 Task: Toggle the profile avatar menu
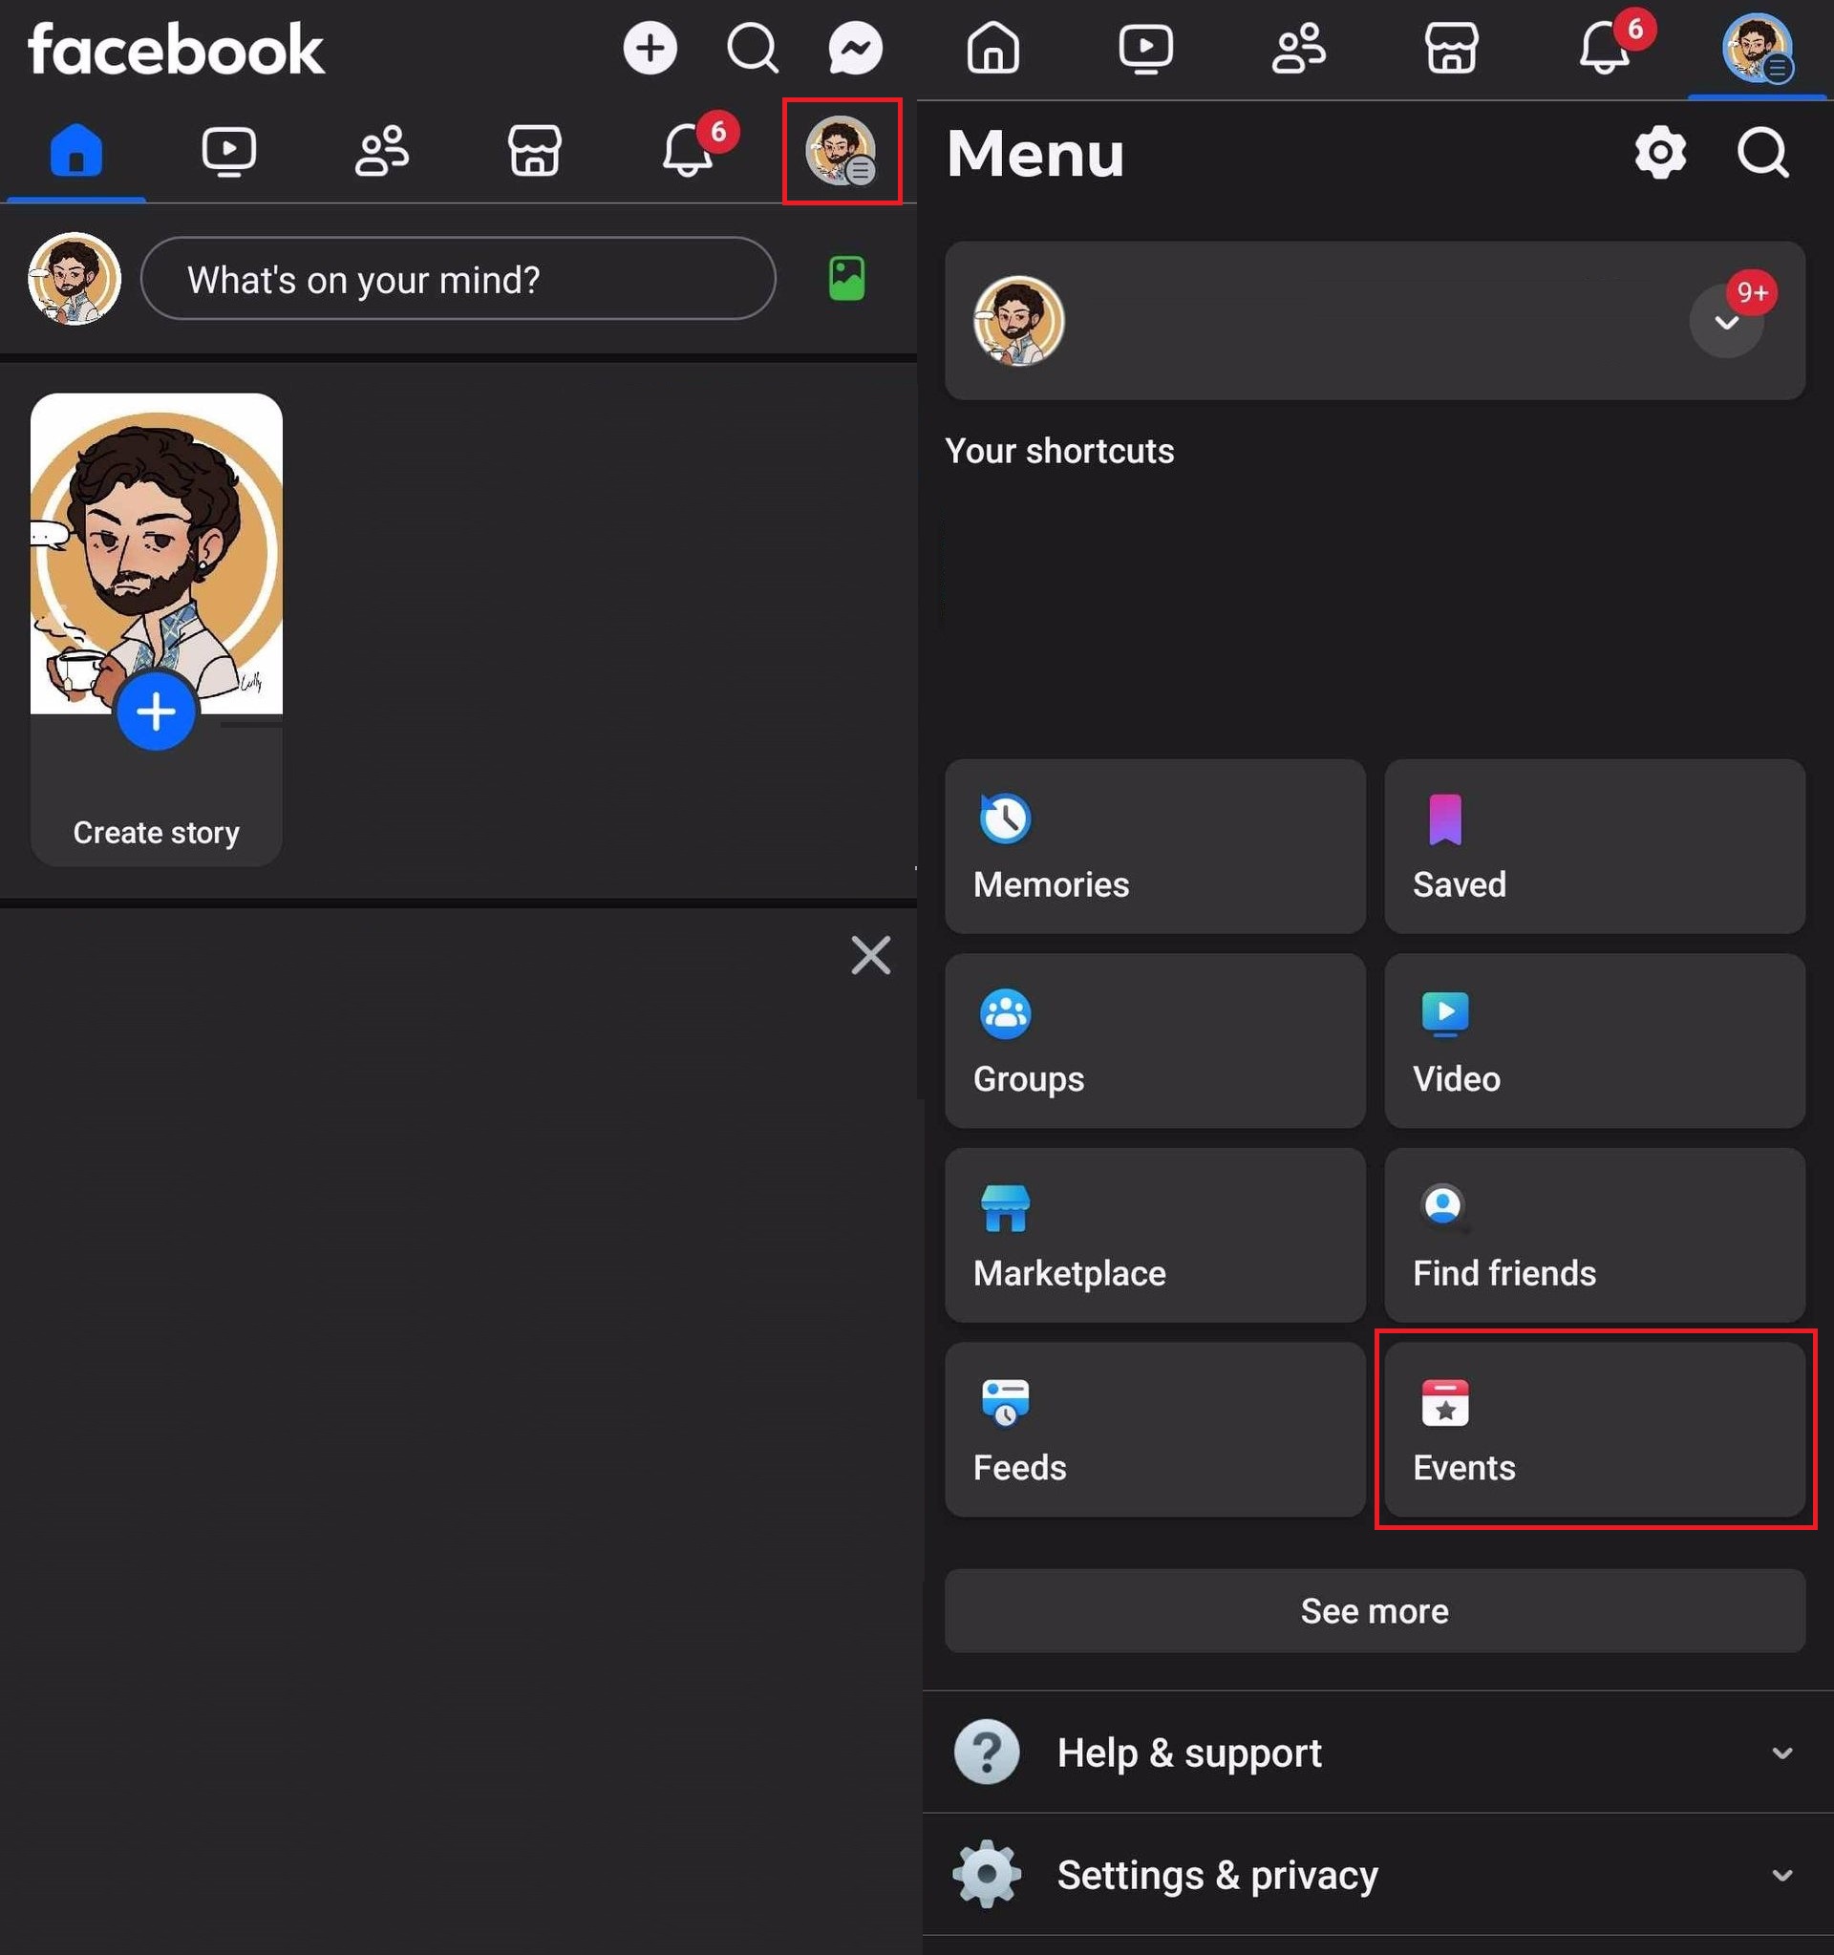pyautogui.click(x=842, y=150)
